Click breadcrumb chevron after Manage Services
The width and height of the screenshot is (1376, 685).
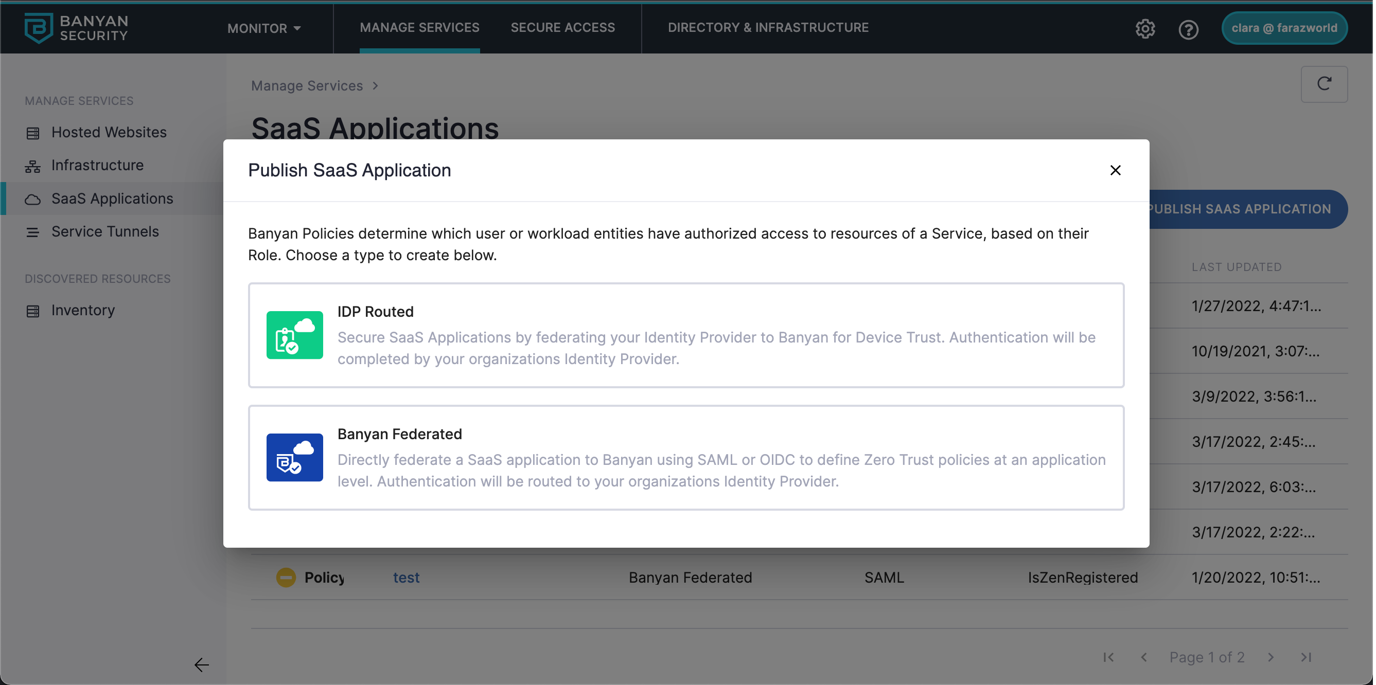point(376,86)
